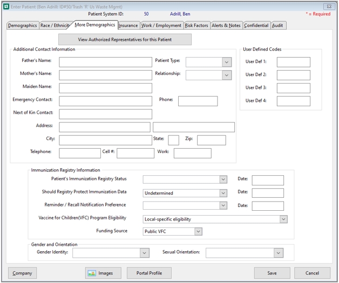Open Portal Profile
Screen dimensions: 339x283
pyautogui.click(x=149, y=273)
